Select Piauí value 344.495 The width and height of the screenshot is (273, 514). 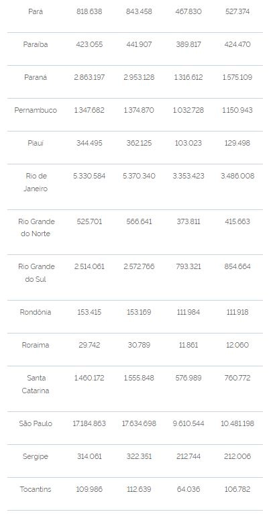coord(89,143)
